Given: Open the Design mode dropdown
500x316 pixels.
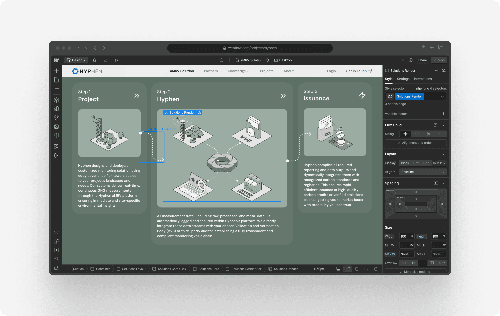Looking at the screenshot, I should (76, 60).
